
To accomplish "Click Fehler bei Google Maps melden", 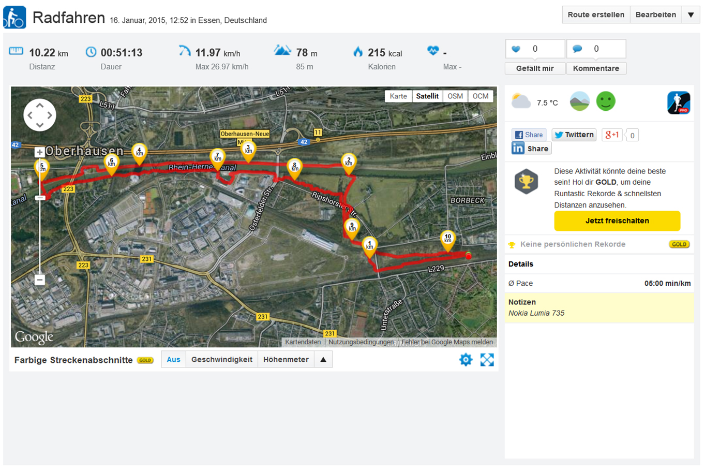I will [x=447, y=342].
